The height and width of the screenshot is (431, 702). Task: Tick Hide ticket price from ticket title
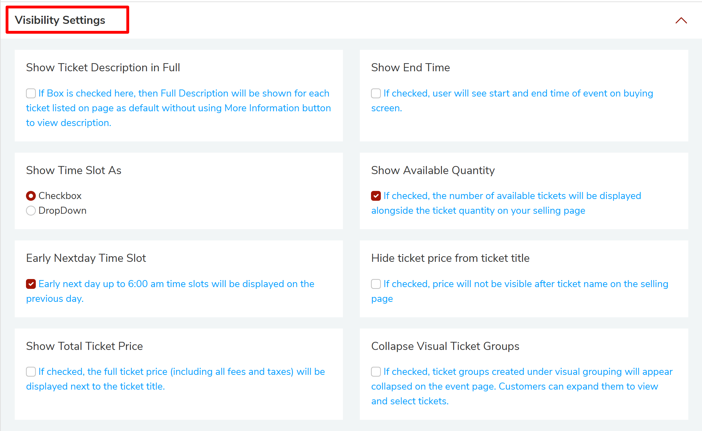376,284
